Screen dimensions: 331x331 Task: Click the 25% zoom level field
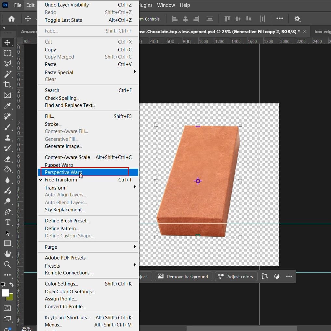coord(26,328)
